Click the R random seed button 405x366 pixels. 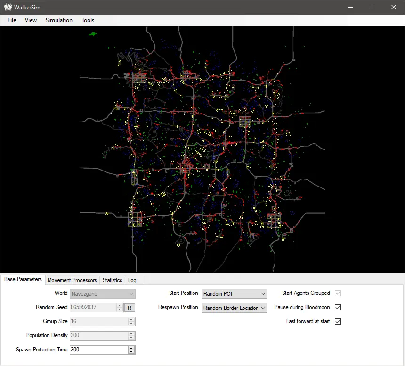coord(130,308)
